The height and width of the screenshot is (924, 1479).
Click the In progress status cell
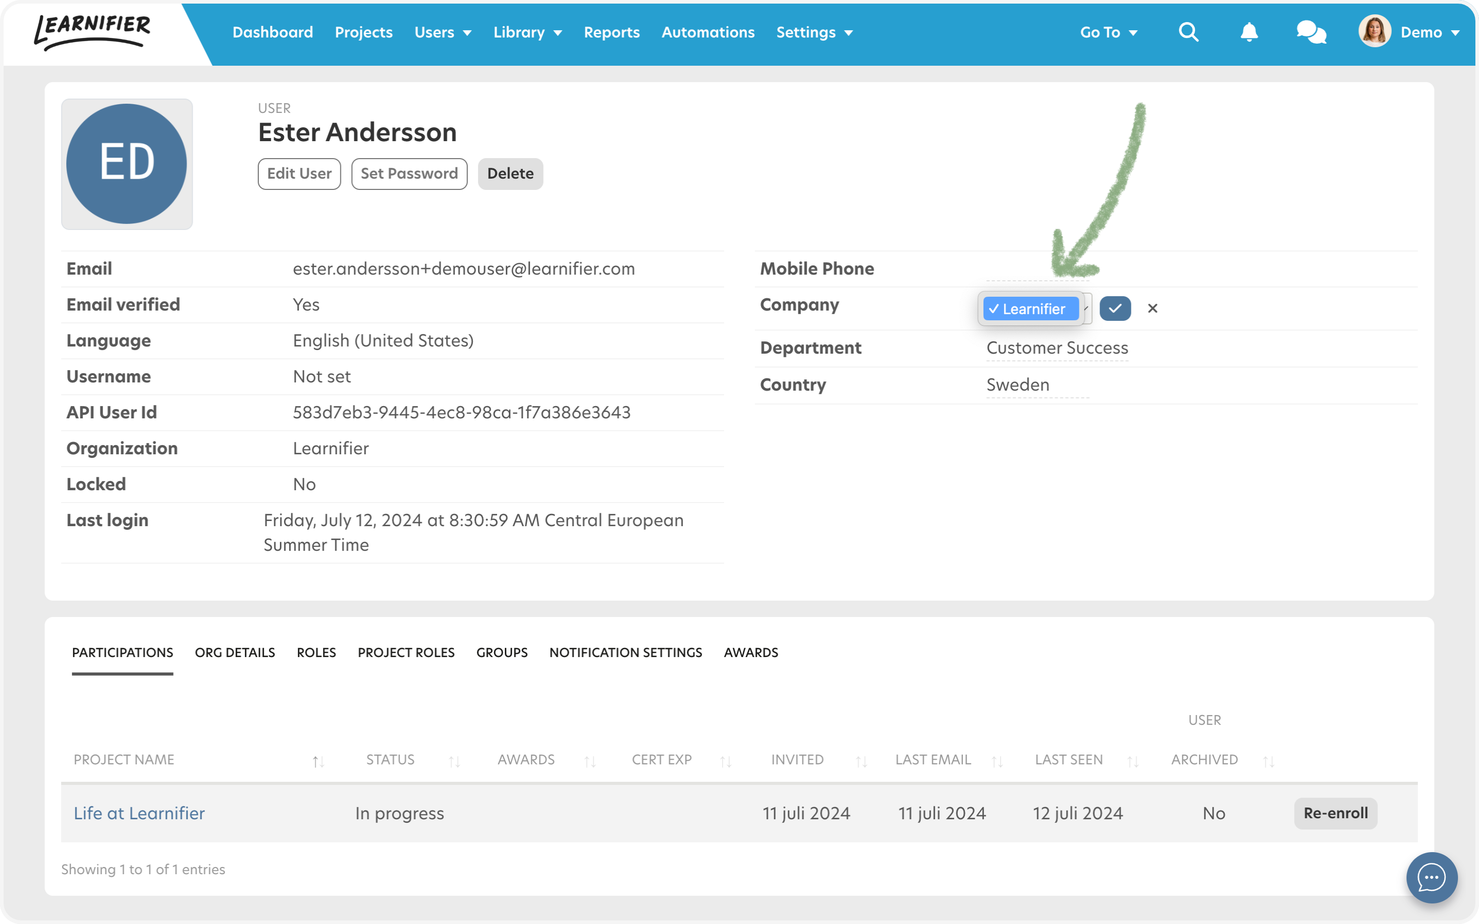tap(399, 814)
